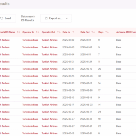Open the Export as... dropdown
The width and height of the screenshot is (136, 136).
(56, 18)
